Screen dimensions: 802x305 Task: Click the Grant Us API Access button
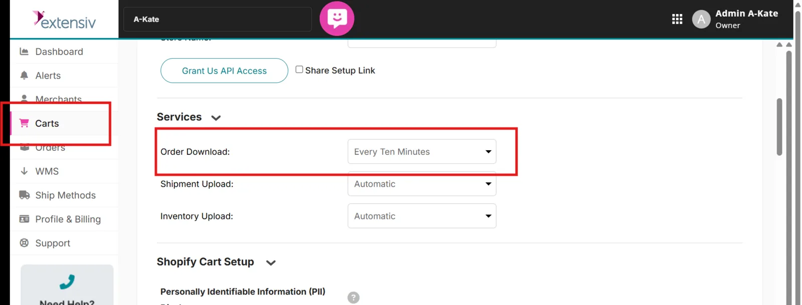[224, 71]
